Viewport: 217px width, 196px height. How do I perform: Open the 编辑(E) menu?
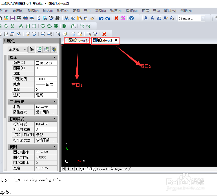tap(18, 11)
